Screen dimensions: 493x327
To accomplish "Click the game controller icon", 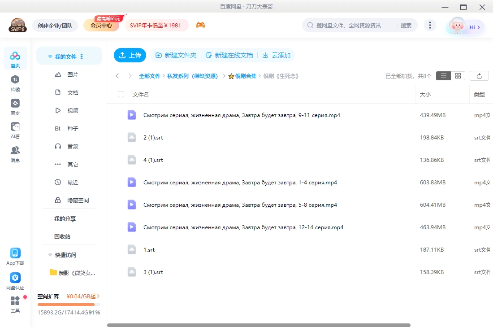I will (200, 25).
